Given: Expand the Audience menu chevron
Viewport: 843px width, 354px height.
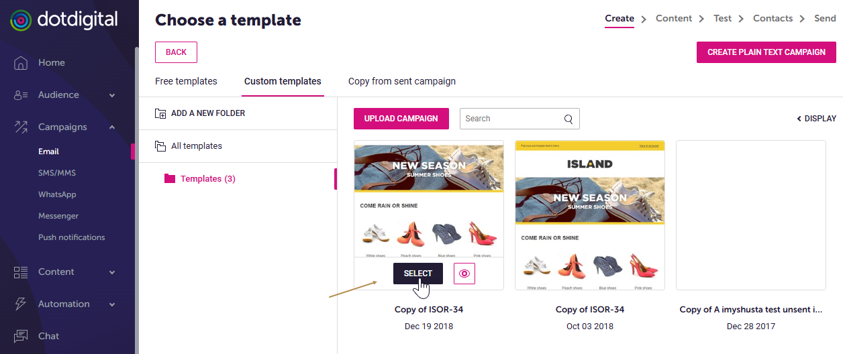Looking at the screenshot, I should click(112, 95).
